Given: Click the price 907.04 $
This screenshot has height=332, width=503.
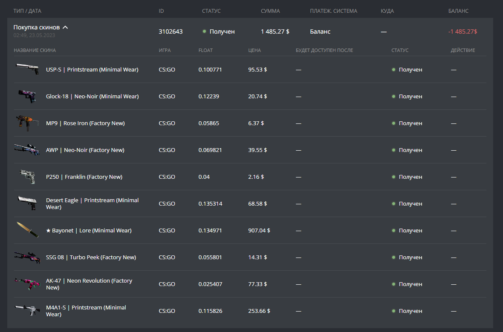Looking at the screenshot, I should tap(259, 230).
